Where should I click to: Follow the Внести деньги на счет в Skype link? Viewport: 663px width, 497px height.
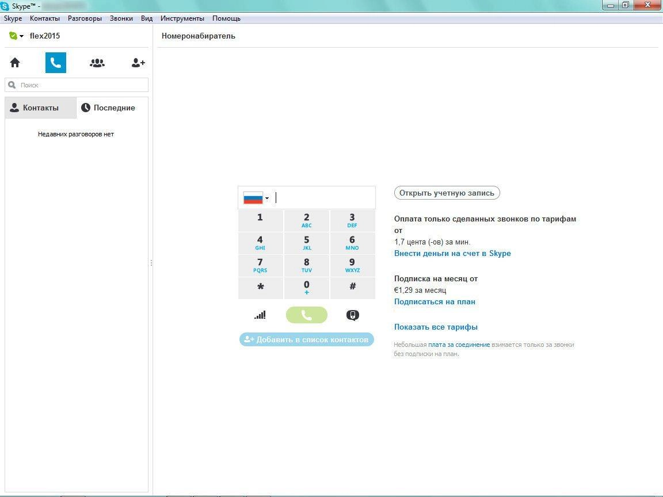(x=452, y=253)
